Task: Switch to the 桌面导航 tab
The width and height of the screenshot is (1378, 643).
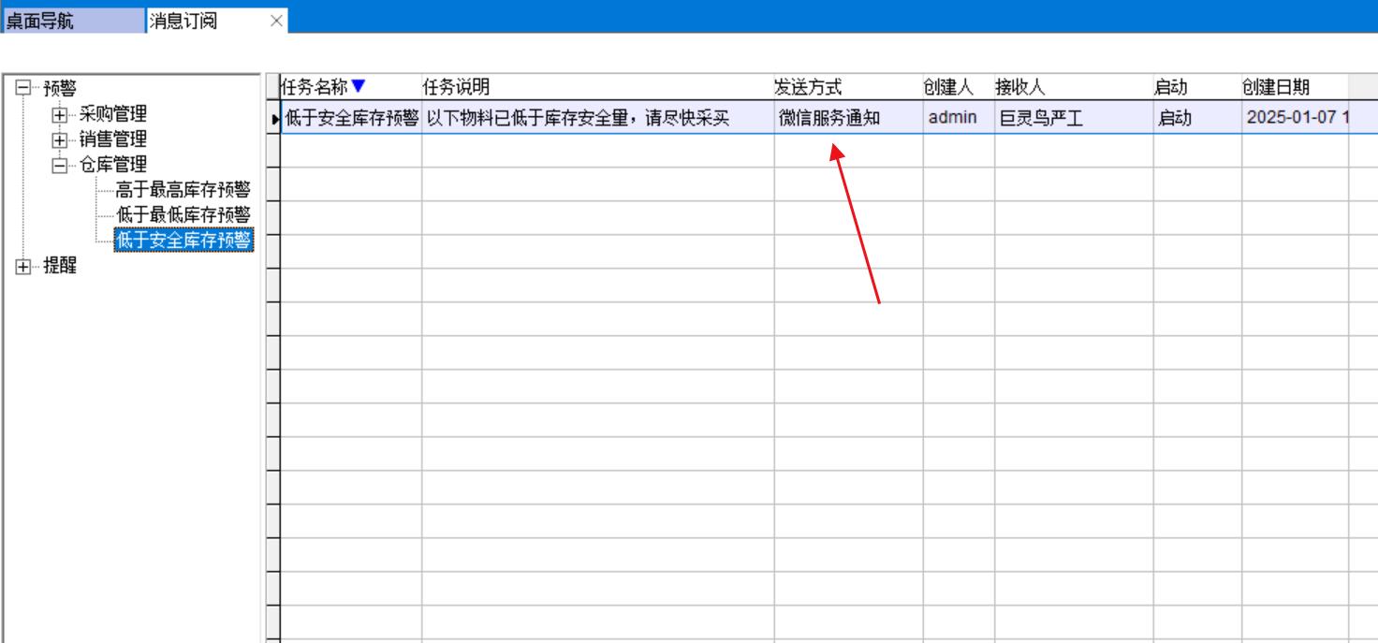Action: [74, 21]
